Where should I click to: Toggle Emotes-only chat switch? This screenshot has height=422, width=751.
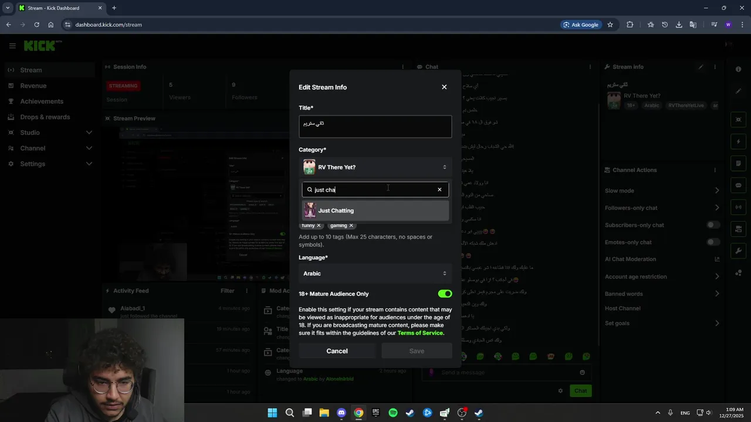(x=713, y=242)
